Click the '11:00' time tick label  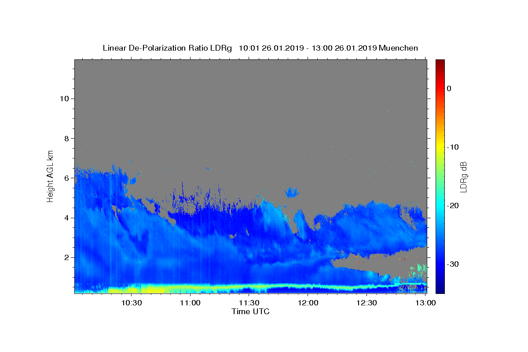(x=191, y=303)
